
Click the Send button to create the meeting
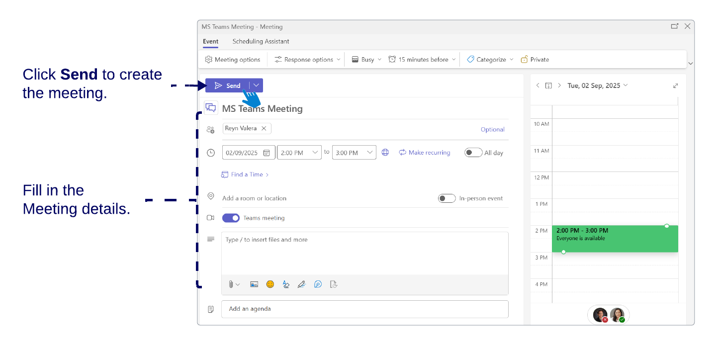[228, 85]
